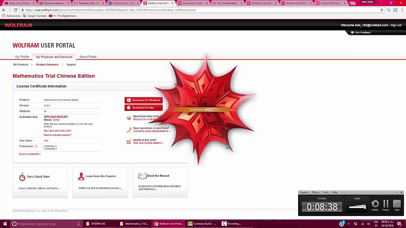The width and height of the screenshot is (406, 228).
Task: Open the Google Translate bookmark
Action: click(x=35, y=16)
